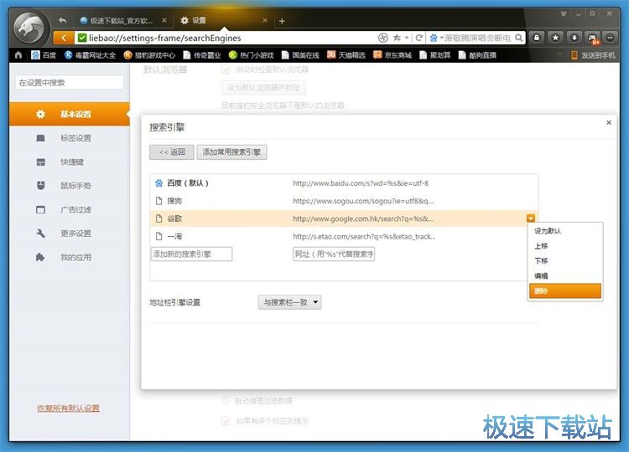Open the 国美在线 bookmark
The width and height of the screenshot is (629, 452).
(300, 55)
